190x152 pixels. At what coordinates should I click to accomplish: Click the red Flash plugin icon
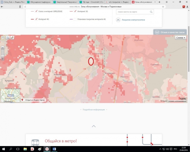[x=184, y=7]
